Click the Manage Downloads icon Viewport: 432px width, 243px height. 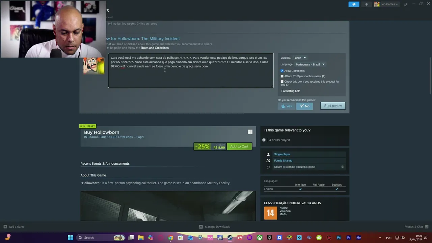coord(201,227)
